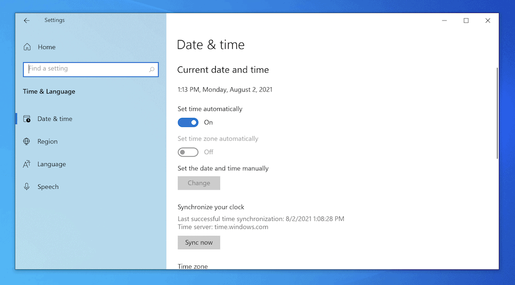The image size is (515, 285).
Task: Click the Time & Language heading
Action: tap(49, 92)
